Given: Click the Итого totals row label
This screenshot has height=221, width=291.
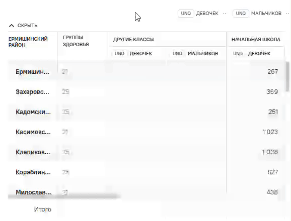Looking at the screenshot, I should coord(43,209).
